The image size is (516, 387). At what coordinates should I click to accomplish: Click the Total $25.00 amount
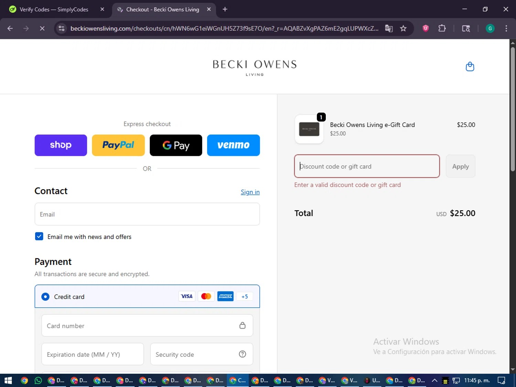[462, 213]
